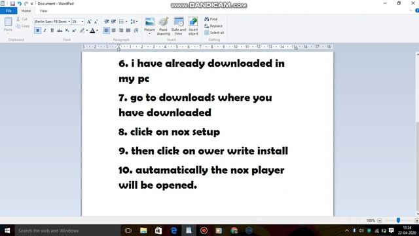
Task: Toggle bold formatting
Action: pos(38,31)
